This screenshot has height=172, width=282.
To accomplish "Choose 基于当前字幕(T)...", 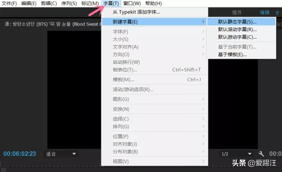I will point(241,47).
